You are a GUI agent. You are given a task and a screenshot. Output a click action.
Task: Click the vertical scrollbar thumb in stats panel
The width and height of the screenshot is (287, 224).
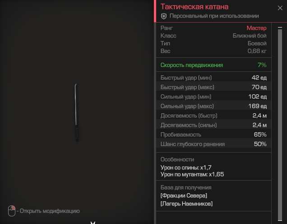coord(280,124)
